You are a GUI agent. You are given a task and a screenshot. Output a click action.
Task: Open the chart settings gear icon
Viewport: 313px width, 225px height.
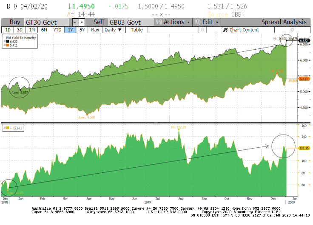point(292,30)
